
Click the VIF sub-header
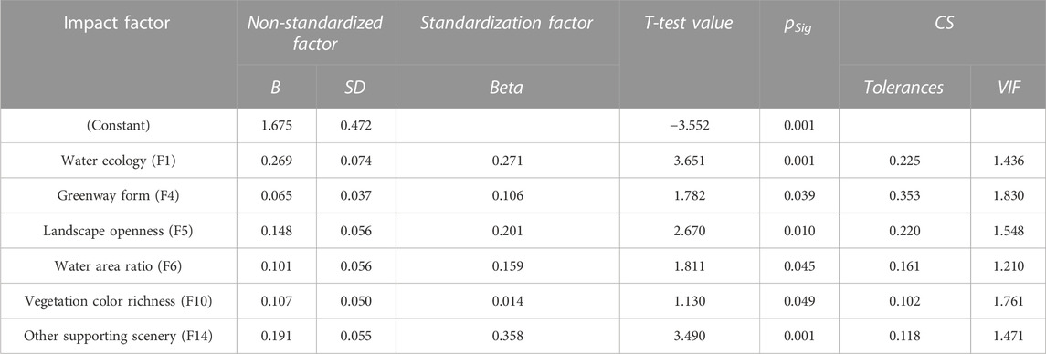coord(1018,88)
